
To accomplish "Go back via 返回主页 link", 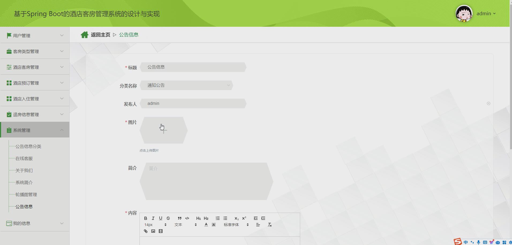I will (x=100, y=35).
